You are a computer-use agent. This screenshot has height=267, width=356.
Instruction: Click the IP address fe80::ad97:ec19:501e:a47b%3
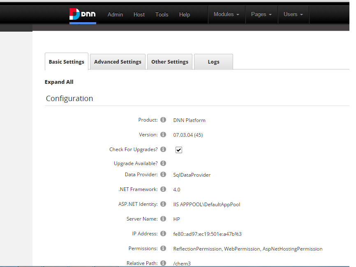pyautogui.click(x=207, y=234)
